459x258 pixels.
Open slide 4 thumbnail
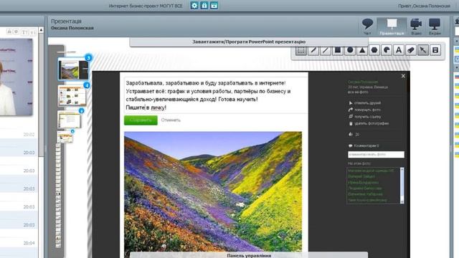point(72,95)
